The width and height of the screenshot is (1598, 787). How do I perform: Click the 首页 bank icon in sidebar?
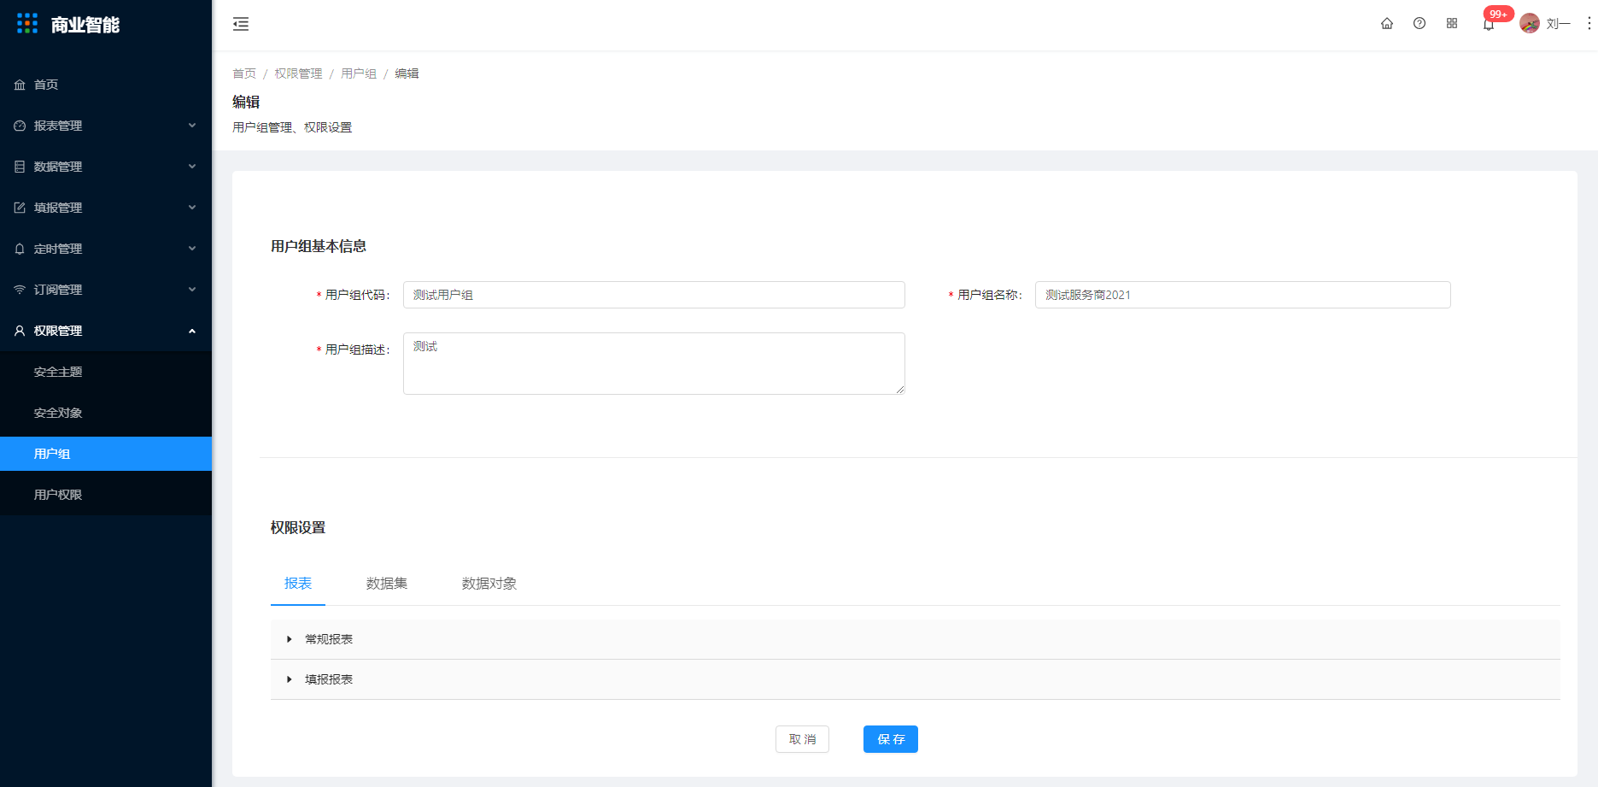tap(20, 85)
